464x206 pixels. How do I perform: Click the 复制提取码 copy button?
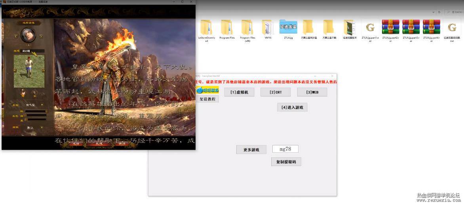pos(286,162)
